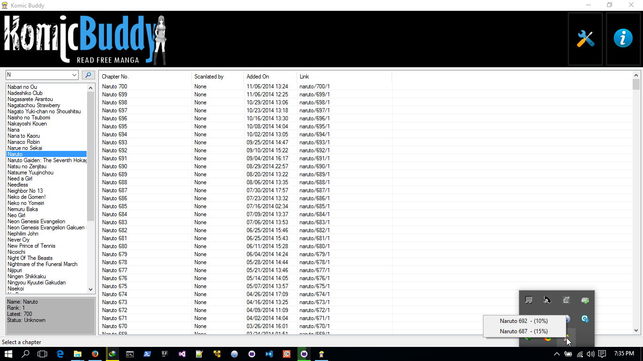Open the volume speaker tray icon

(591, 354)
